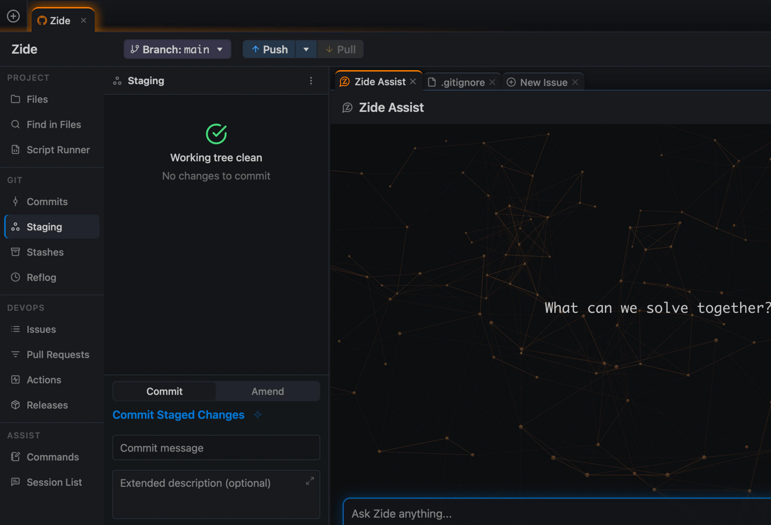771x525 pixels.
Task: Click the new tab plus icon
Action: [x=13, y=16]
